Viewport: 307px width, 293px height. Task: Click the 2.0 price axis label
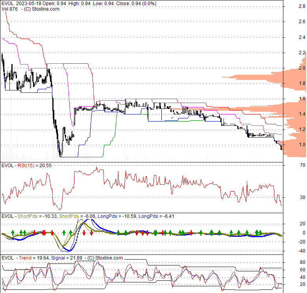click(x=302, y=68)
